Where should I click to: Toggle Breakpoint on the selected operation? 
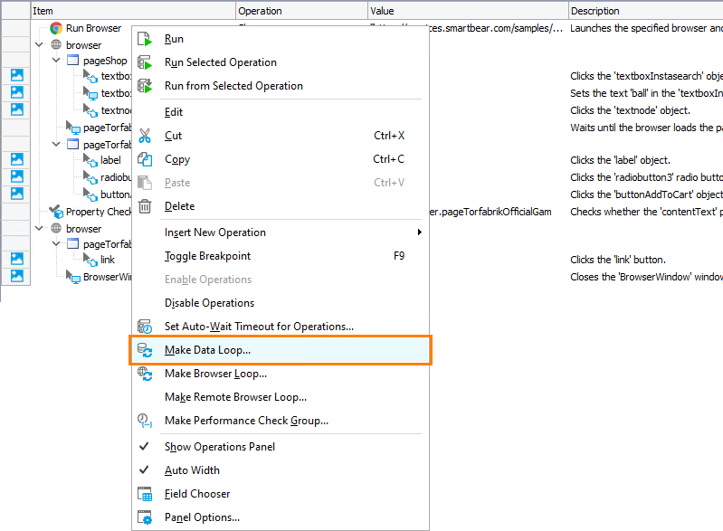click(x=207, y=256)
